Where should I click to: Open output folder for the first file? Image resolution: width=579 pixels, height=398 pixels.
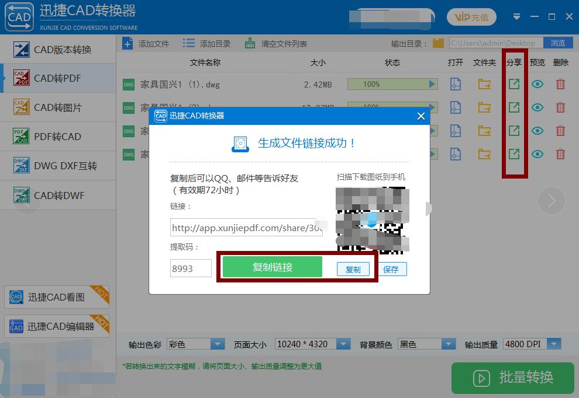click(484, 84)
